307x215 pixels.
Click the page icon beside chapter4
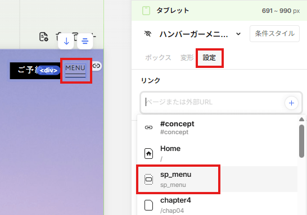pyautogui.click(x=148, y=205)
